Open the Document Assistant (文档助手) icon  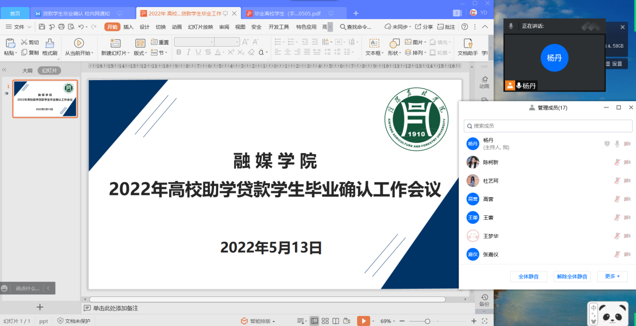[467, 44]
